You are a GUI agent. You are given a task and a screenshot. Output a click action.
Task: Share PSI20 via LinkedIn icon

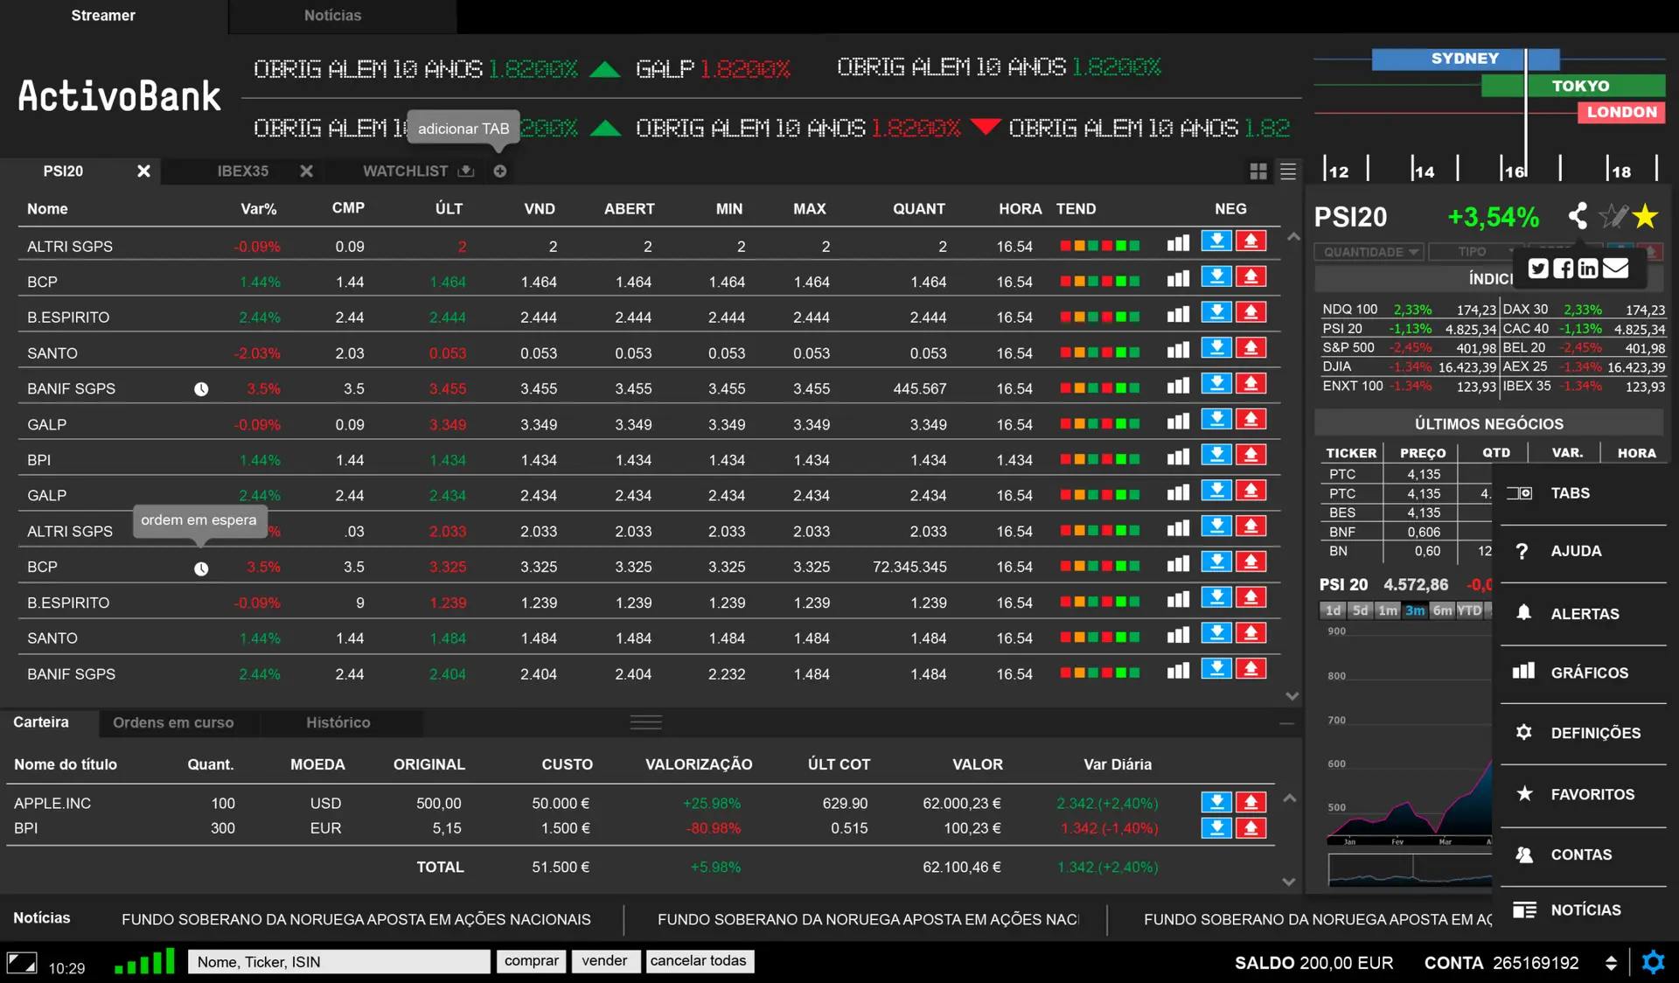tap(1588, 268)
